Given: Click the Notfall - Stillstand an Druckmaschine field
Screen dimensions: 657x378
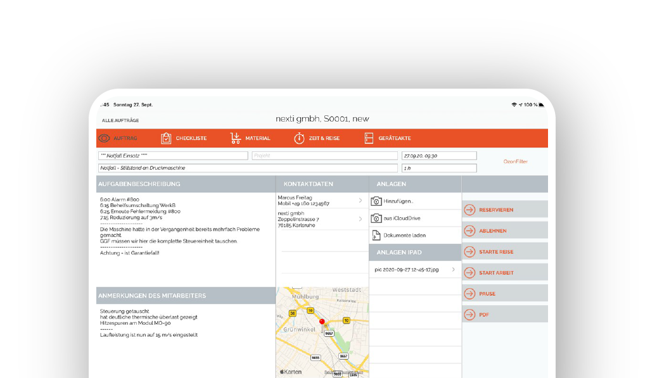Looking at the screenshot, I should click(x=248, y=168).
